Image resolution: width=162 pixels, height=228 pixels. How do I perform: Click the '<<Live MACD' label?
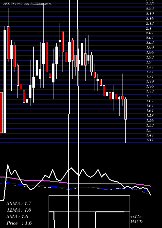[x=136, y=220]
